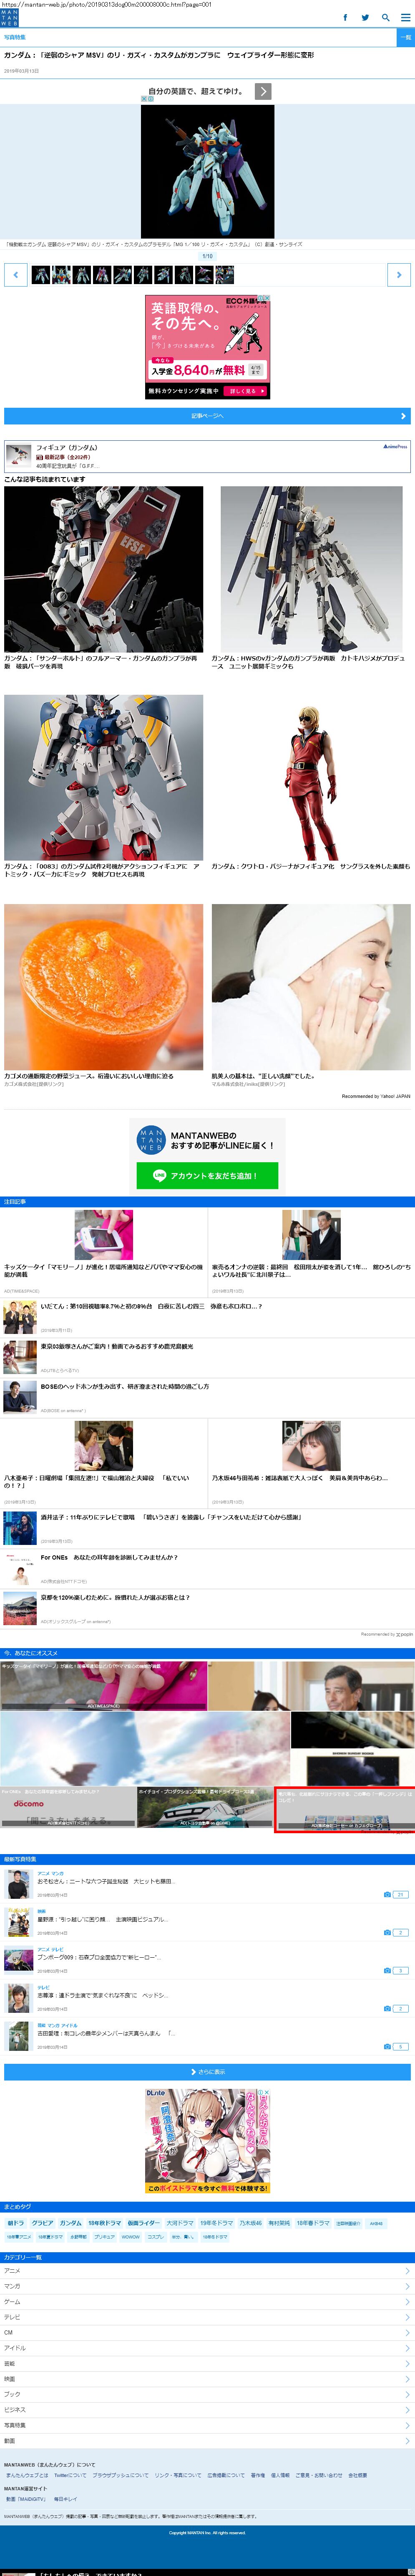The image size is (415, 2576).
Task: Share the page via the Twitter icon
Action: (365, 17)
